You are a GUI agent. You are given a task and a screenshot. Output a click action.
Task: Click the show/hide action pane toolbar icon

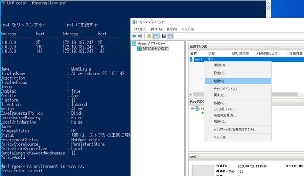170,36
